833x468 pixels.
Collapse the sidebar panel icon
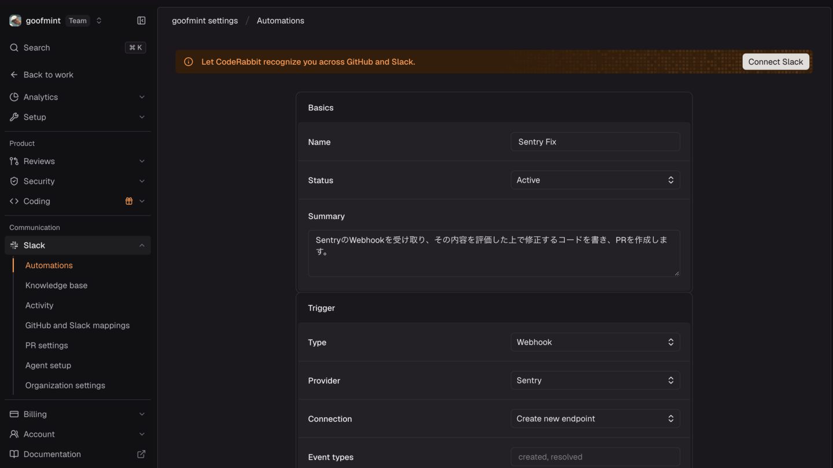(141, 21)
